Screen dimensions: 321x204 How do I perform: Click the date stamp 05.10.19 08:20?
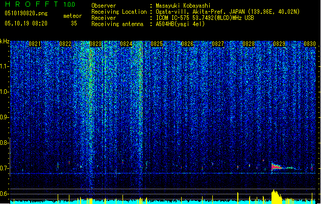point(26,23)
